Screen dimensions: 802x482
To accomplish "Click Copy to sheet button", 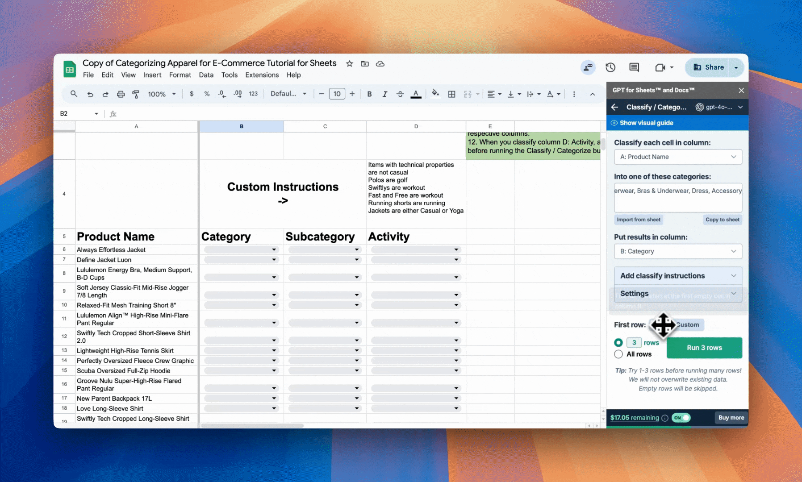I will [723, 220].
